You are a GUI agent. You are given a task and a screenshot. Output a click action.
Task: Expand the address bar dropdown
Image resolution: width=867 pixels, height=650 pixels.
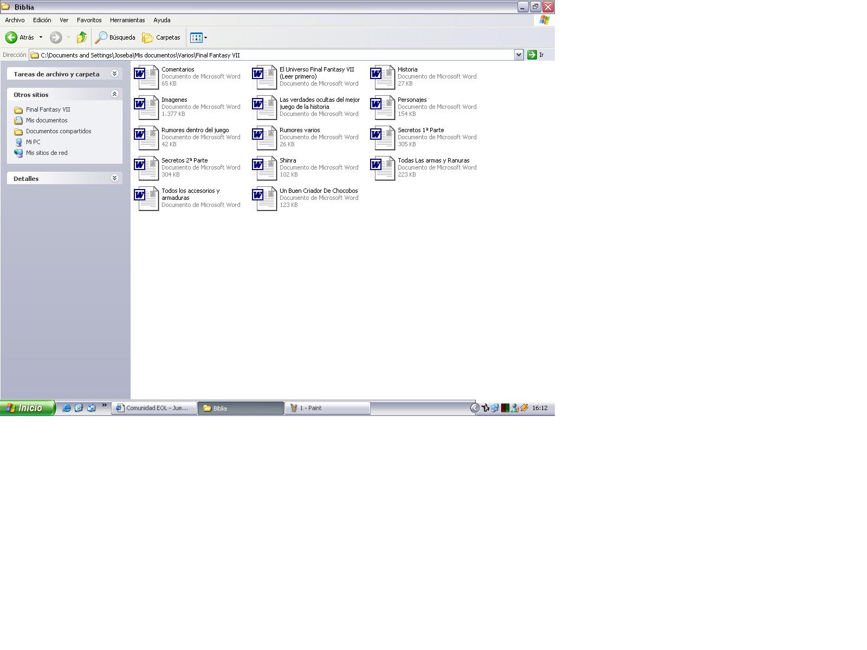519,55
